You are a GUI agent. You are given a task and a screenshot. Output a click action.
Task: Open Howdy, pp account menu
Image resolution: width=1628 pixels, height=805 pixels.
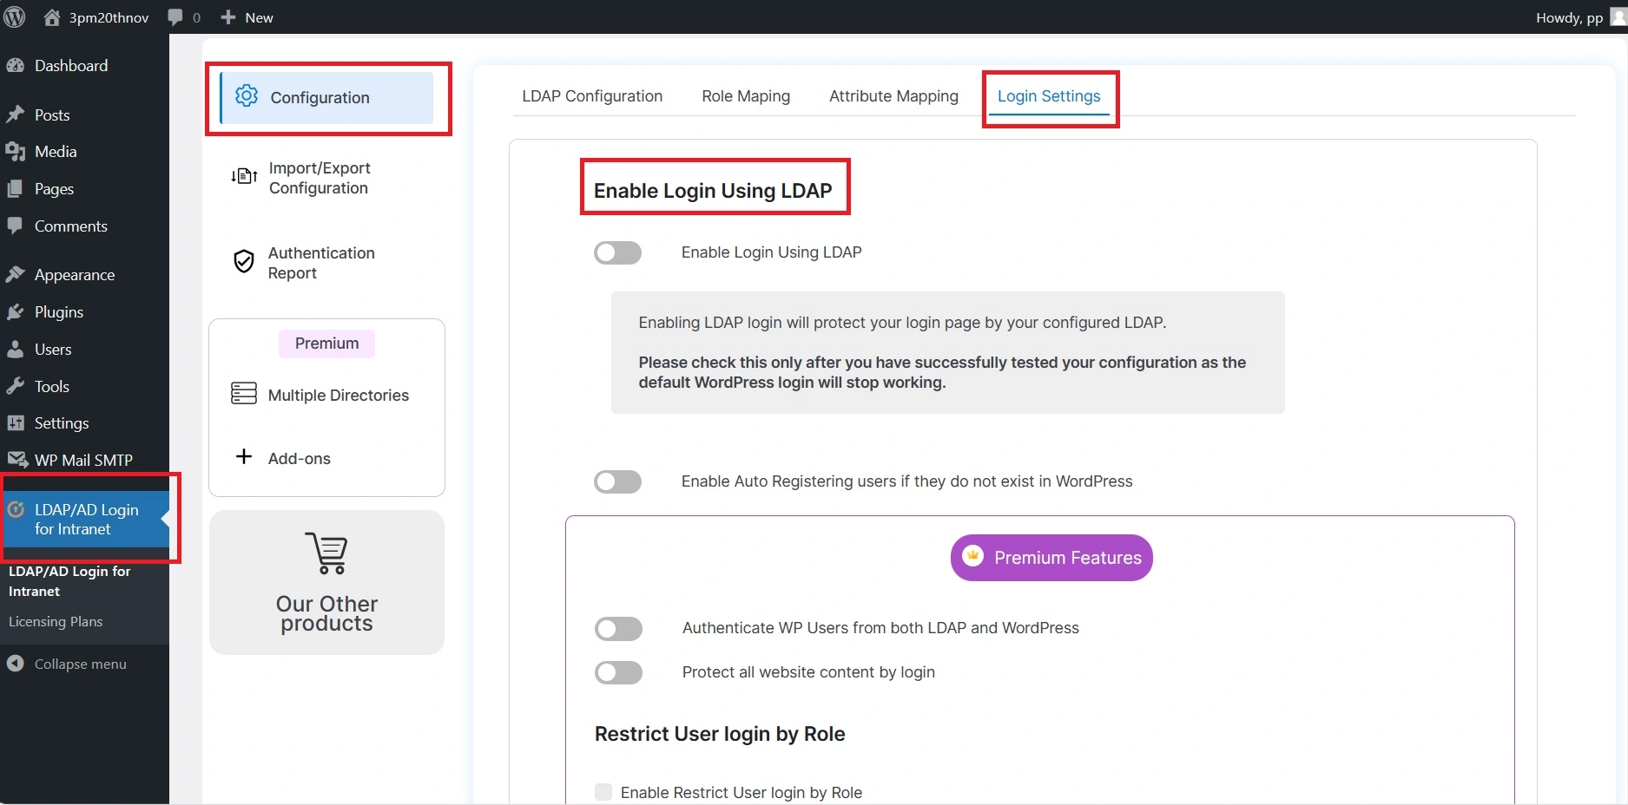[x=1569, y=17]
